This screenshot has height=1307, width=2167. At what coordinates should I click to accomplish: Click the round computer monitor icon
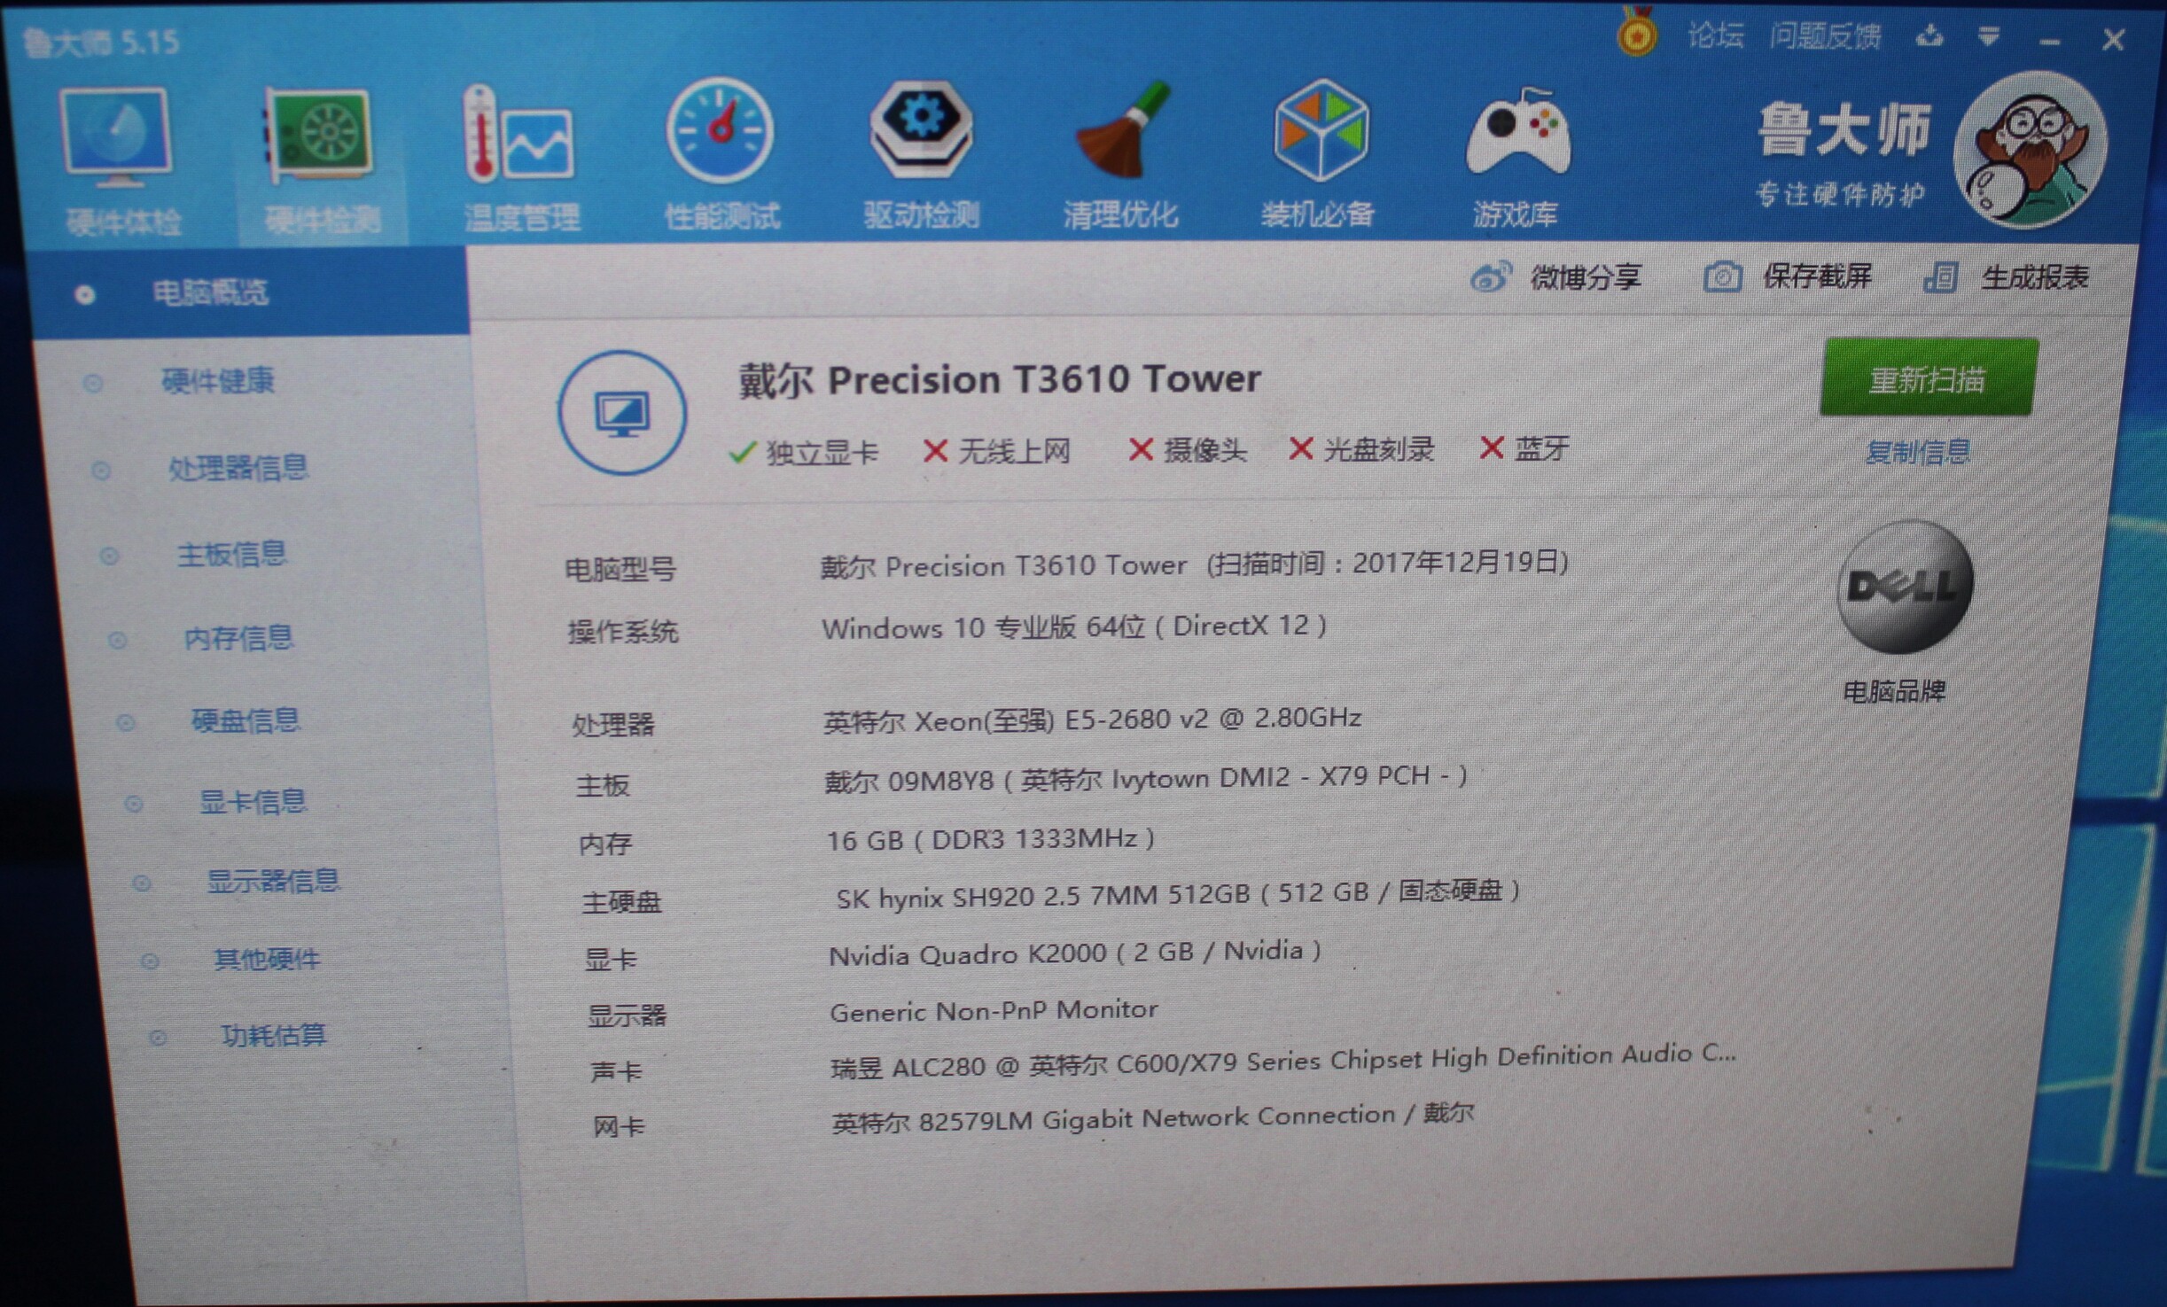pos(622,413)
